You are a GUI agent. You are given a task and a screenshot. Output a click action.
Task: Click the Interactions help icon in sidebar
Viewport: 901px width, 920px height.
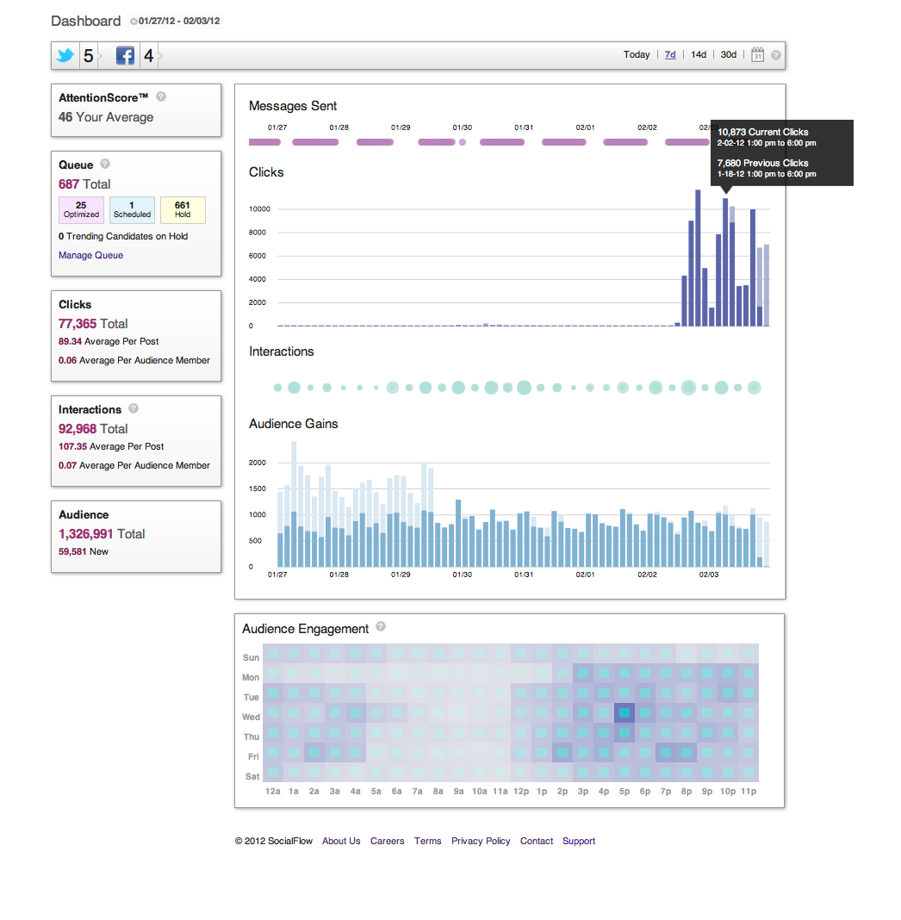click(134, 409)
